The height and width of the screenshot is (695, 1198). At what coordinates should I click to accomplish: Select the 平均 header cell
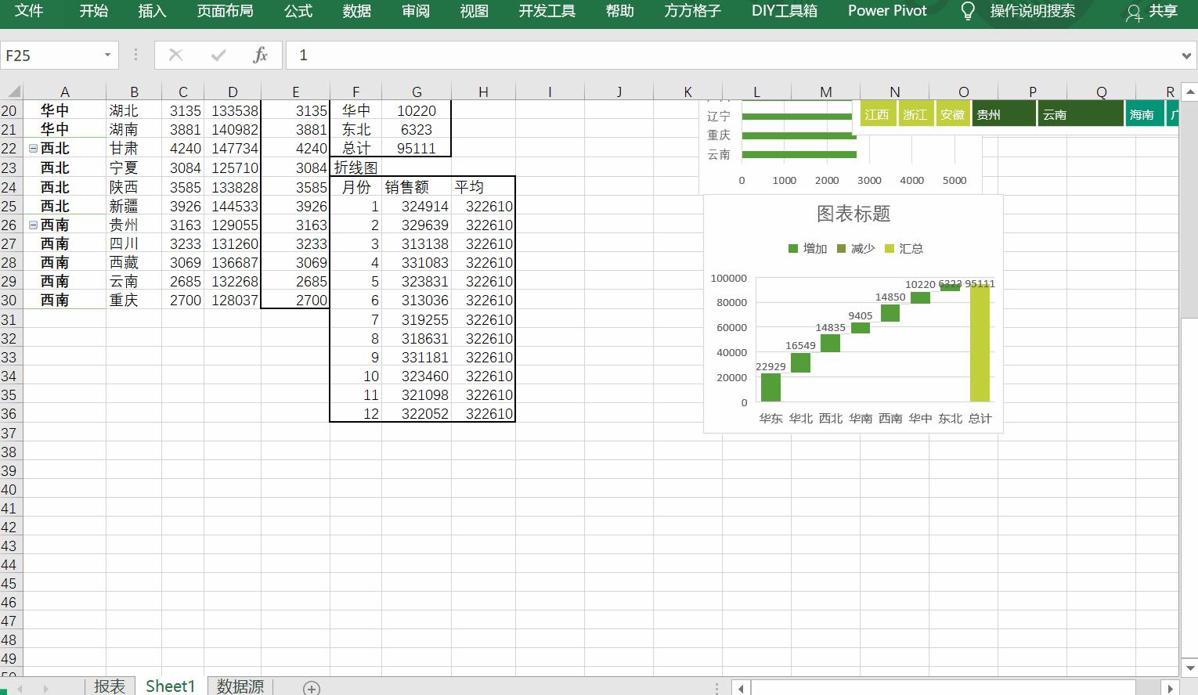483,187
